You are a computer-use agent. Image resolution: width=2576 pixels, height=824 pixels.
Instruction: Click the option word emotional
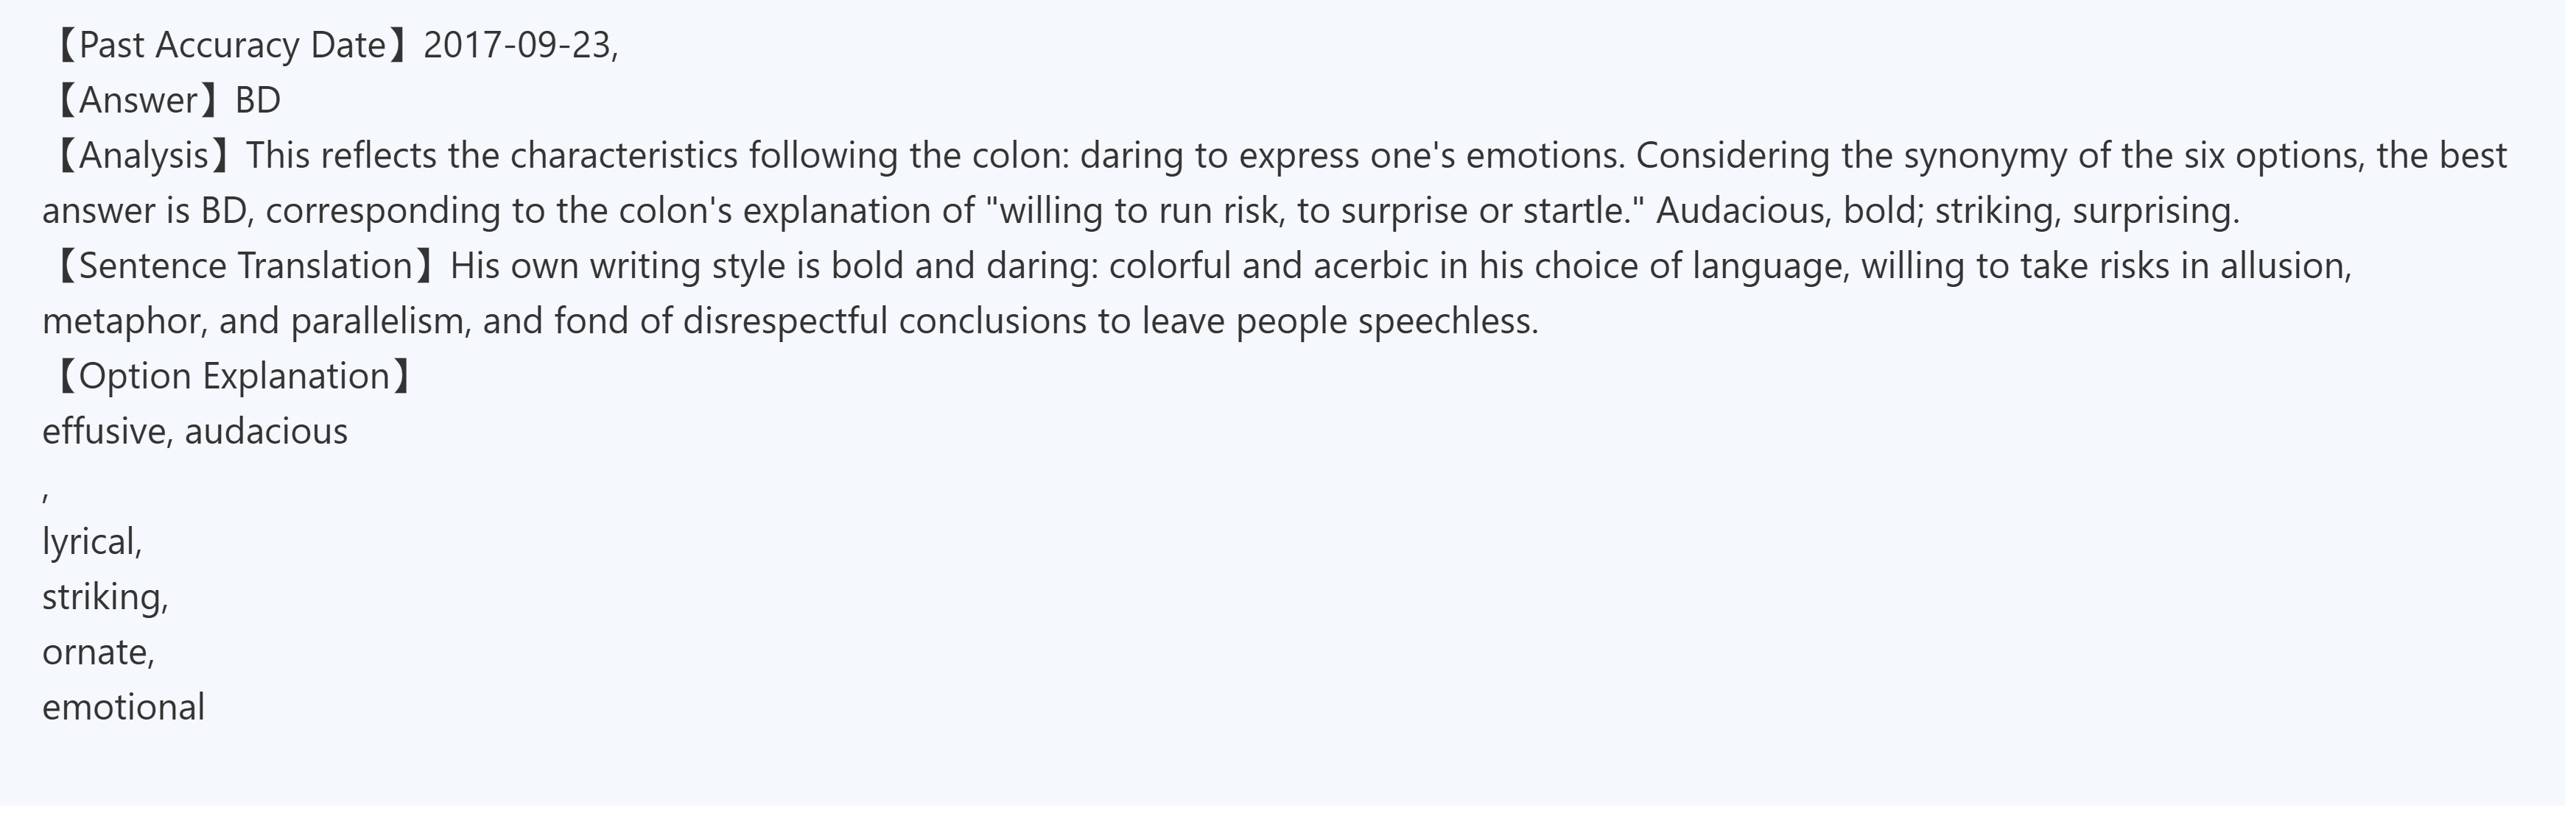coord(123,707)
